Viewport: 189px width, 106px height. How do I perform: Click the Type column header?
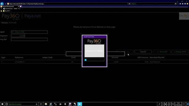tap(3, 57)
